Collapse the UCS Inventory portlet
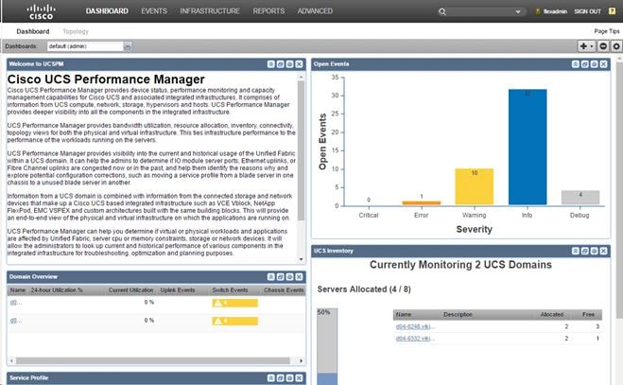This screenshot has height=385, width=623. tap(576, 251)
